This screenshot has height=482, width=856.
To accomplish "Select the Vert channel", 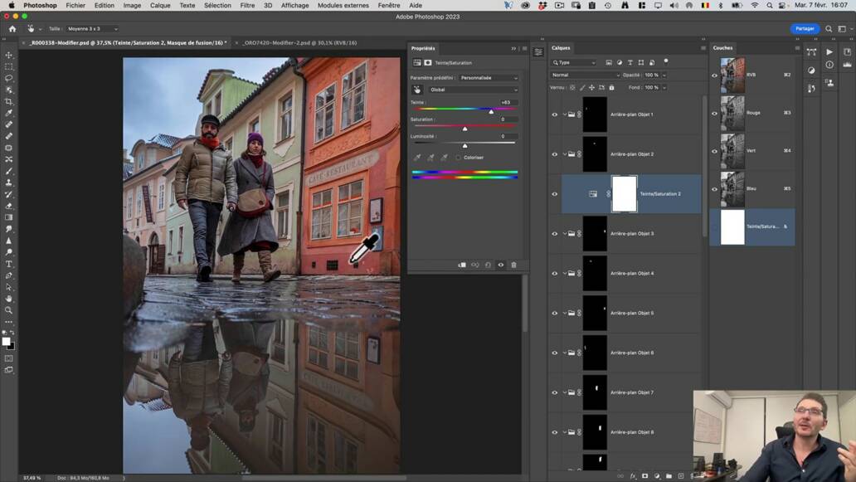I will point(752,151).
